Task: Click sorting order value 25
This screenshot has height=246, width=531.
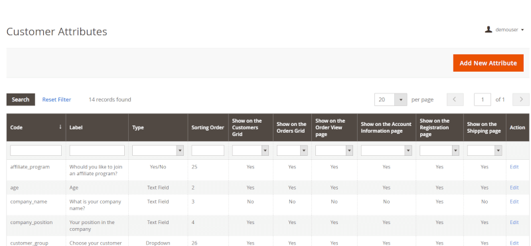Action: tap(194, 167)
